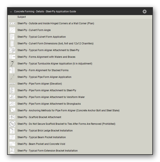160x162 pixels.
Task: Select the Culvert Form Angle thumbnail
Action: pyautogui.click(x=12, y=30)
